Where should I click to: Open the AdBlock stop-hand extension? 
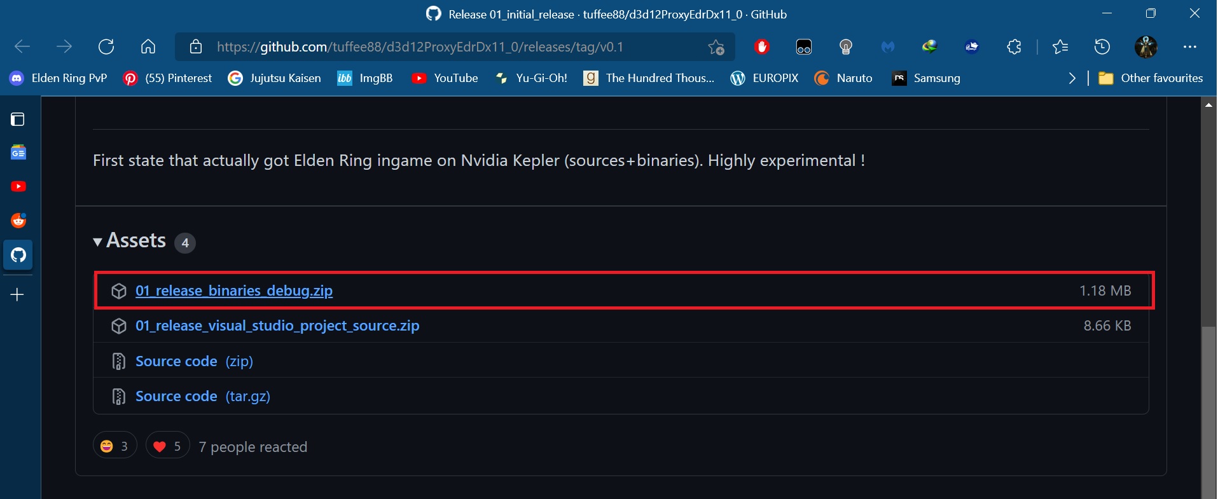(762, 46)
